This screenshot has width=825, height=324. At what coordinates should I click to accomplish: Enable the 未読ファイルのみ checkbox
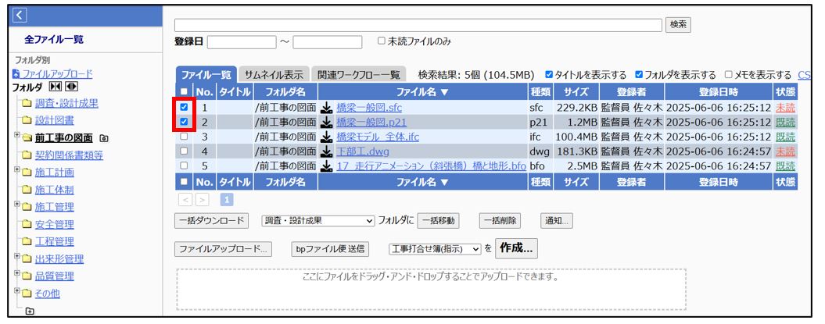(x=382, y=41)
